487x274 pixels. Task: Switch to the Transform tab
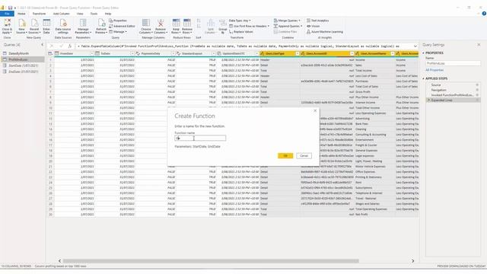point(39,14)
